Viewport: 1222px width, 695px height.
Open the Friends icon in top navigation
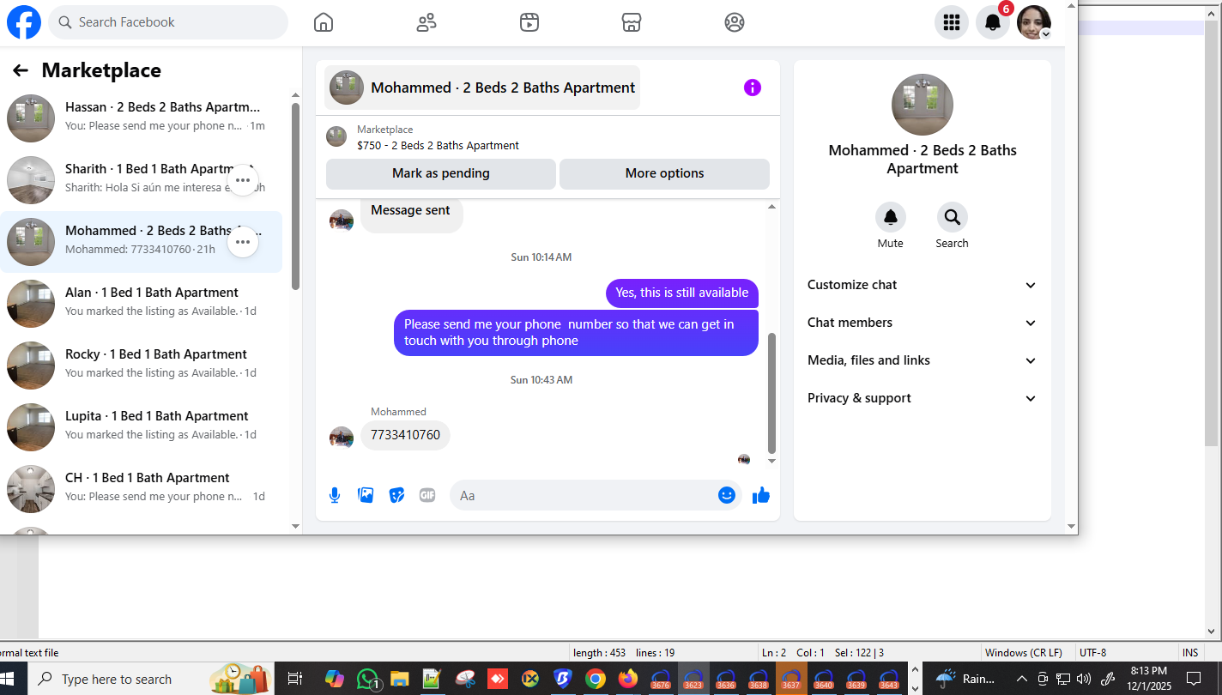(426, 22)
